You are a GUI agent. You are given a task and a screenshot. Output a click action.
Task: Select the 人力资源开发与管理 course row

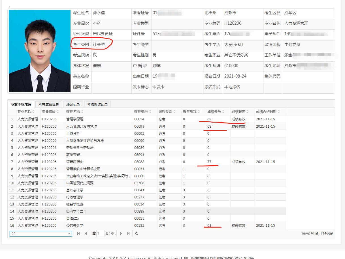[147, 126]
